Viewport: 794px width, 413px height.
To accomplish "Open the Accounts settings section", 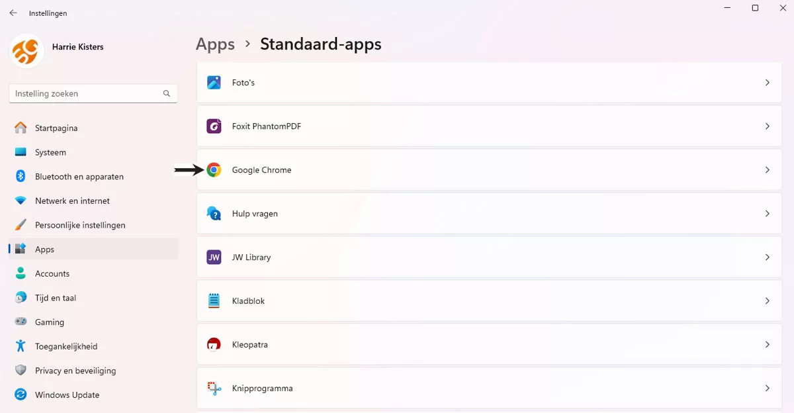I will coord(93,273).
